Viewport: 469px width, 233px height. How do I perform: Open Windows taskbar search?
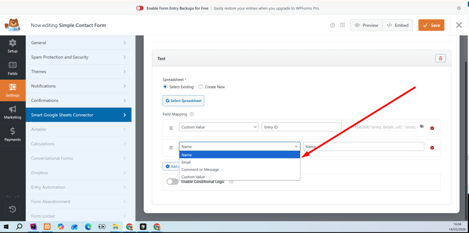pyautogui.click(x=19, y=227)
